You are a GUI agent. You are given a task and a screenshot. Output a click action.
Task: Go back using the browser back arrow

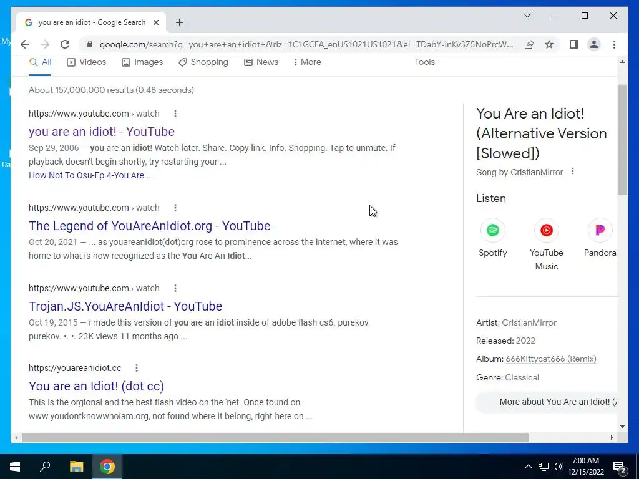coord(25,44)
